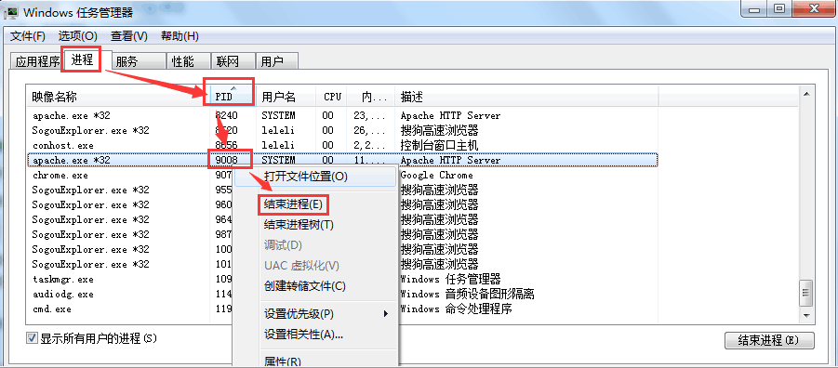Click the Google Chrome description cell

coord(436,176)
